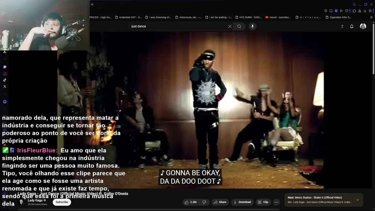This screenshot has height=211, width=375.
Task: Open the YouTube account avatar menu
Action: (x=363, y=26)
